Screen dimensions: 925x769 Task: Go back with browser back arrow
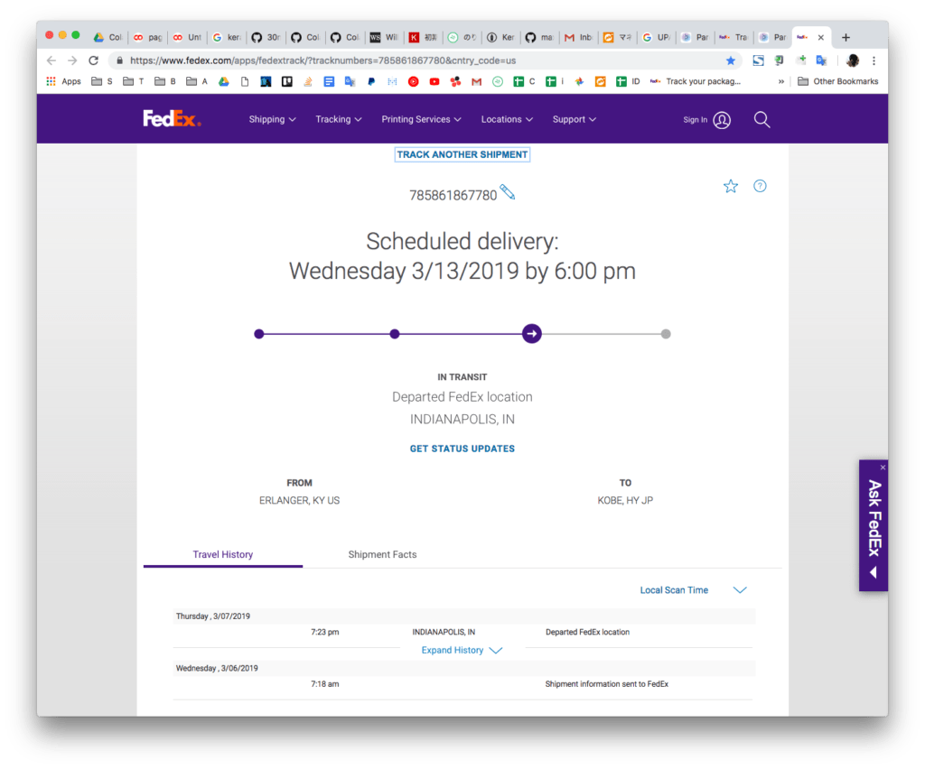[51, 60]
